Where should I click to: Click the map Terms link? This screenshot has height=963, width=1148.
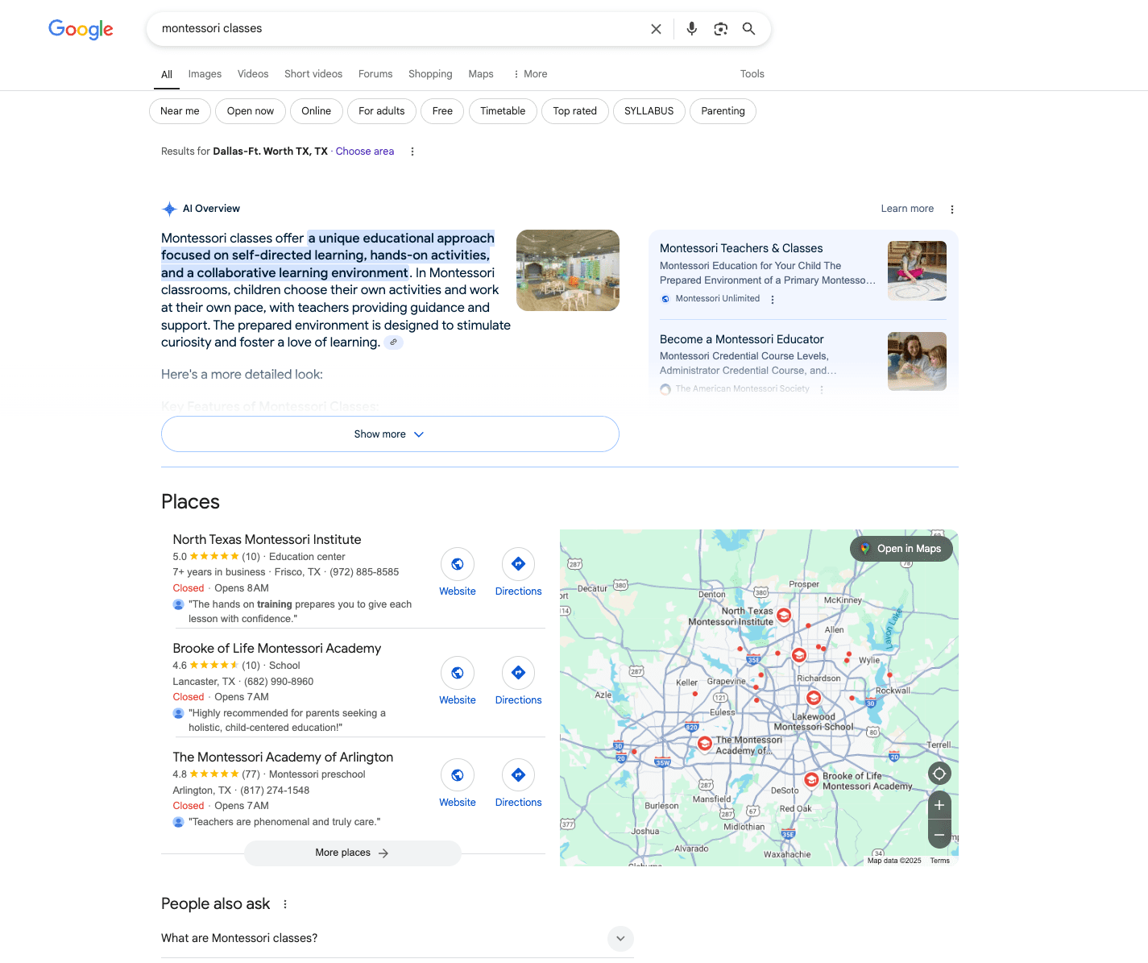click(x=940, y=861)
